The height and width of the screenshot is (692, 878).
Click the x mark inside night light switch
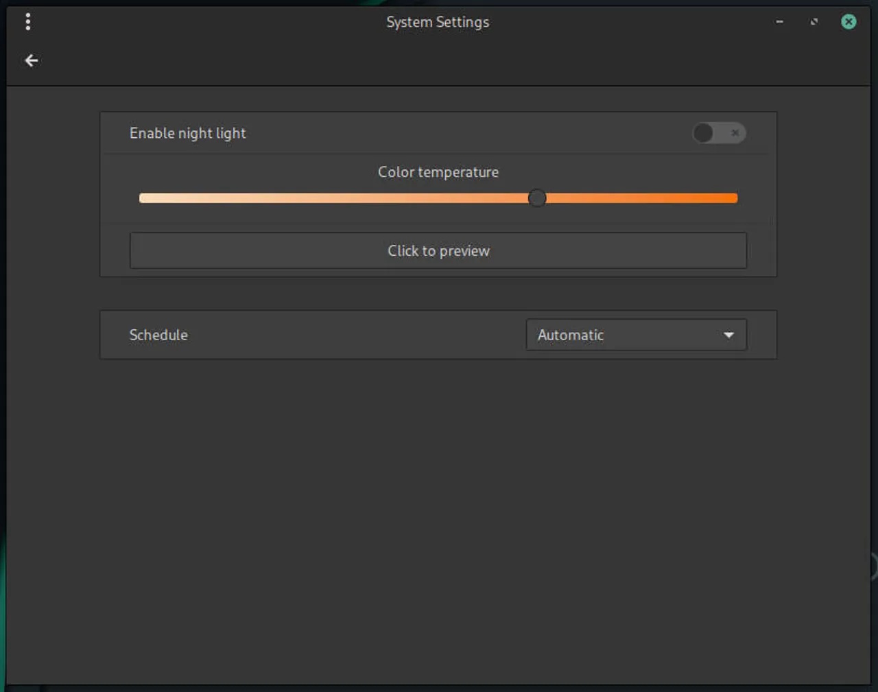(x=735, y=133)
